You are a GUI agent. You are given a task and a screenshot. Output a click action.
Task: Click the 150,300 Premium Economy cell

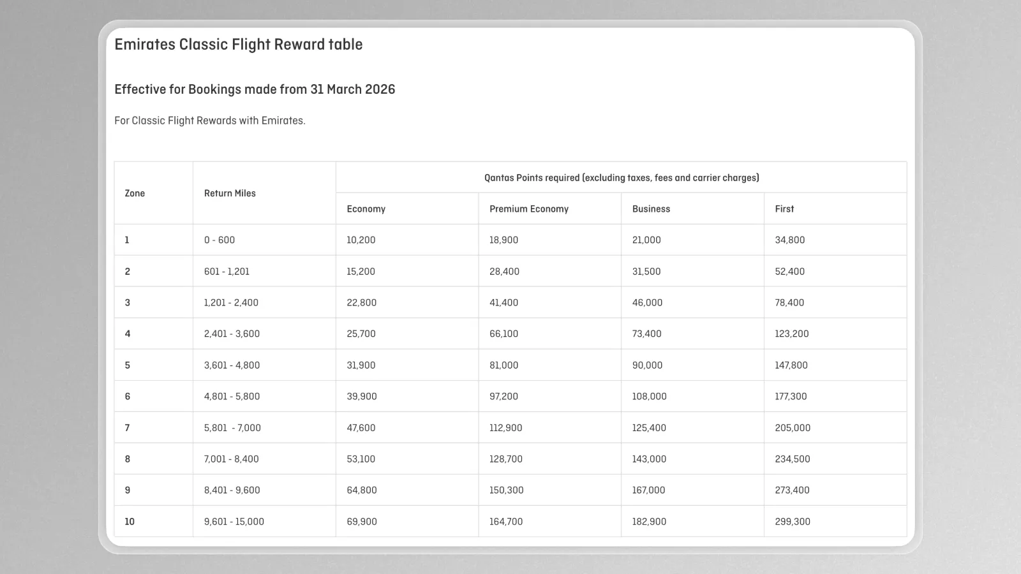[550, 490]
